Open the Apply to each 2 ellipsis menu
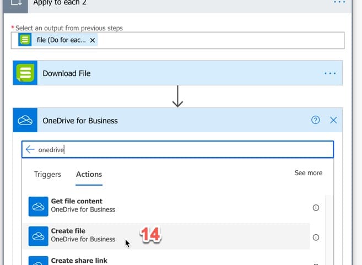 [339, 2]
